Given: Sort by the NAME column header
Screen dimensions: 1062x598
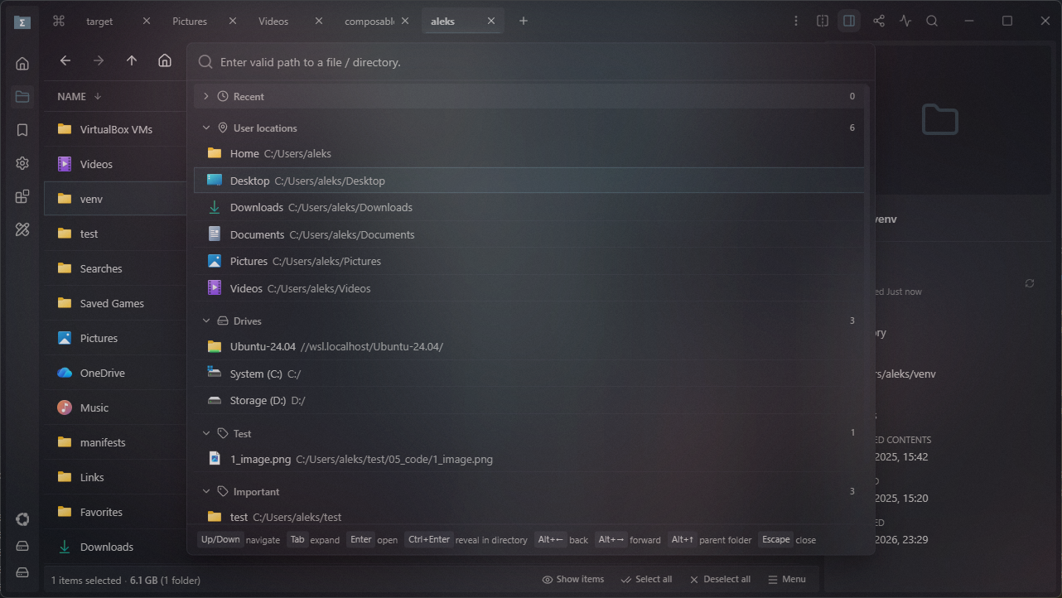Looking at the screenshot, I should [x=80, y=96].
